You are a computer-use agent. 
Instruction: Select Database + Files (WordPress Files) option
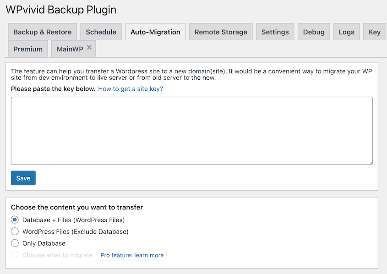(x=15, y=219)
